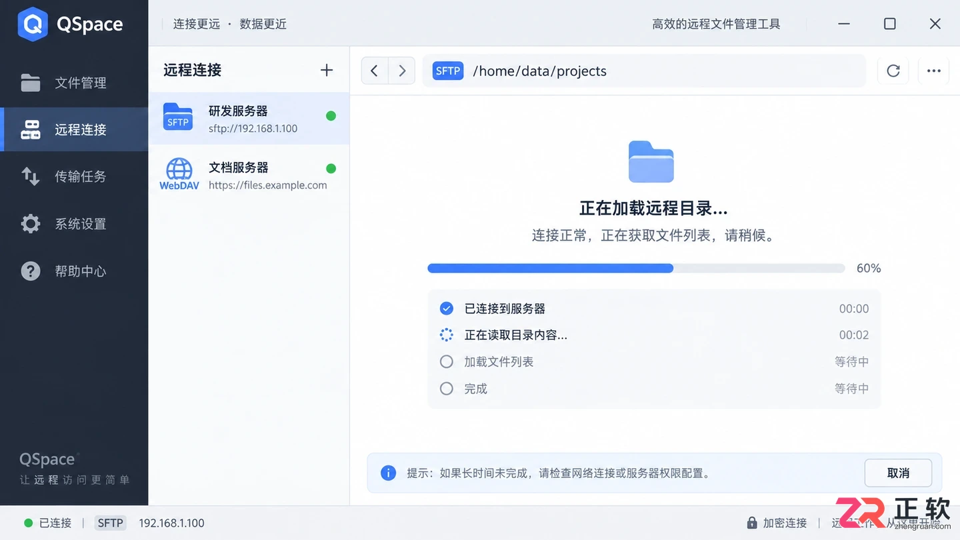Go forward with the right chevron
The height and width of the screenshot is (540, 960).
pyautogui.click(x=401, y=71)
